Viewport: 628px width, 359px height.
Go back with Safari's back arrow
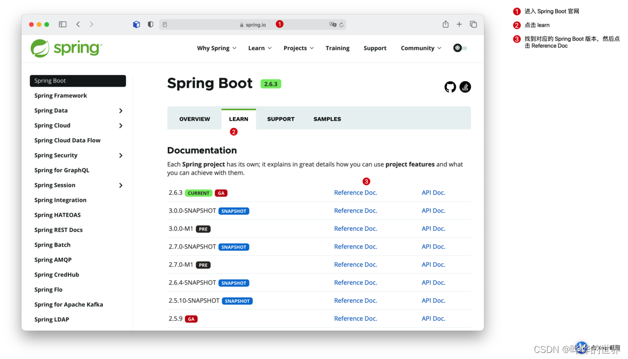coord(78,24)
